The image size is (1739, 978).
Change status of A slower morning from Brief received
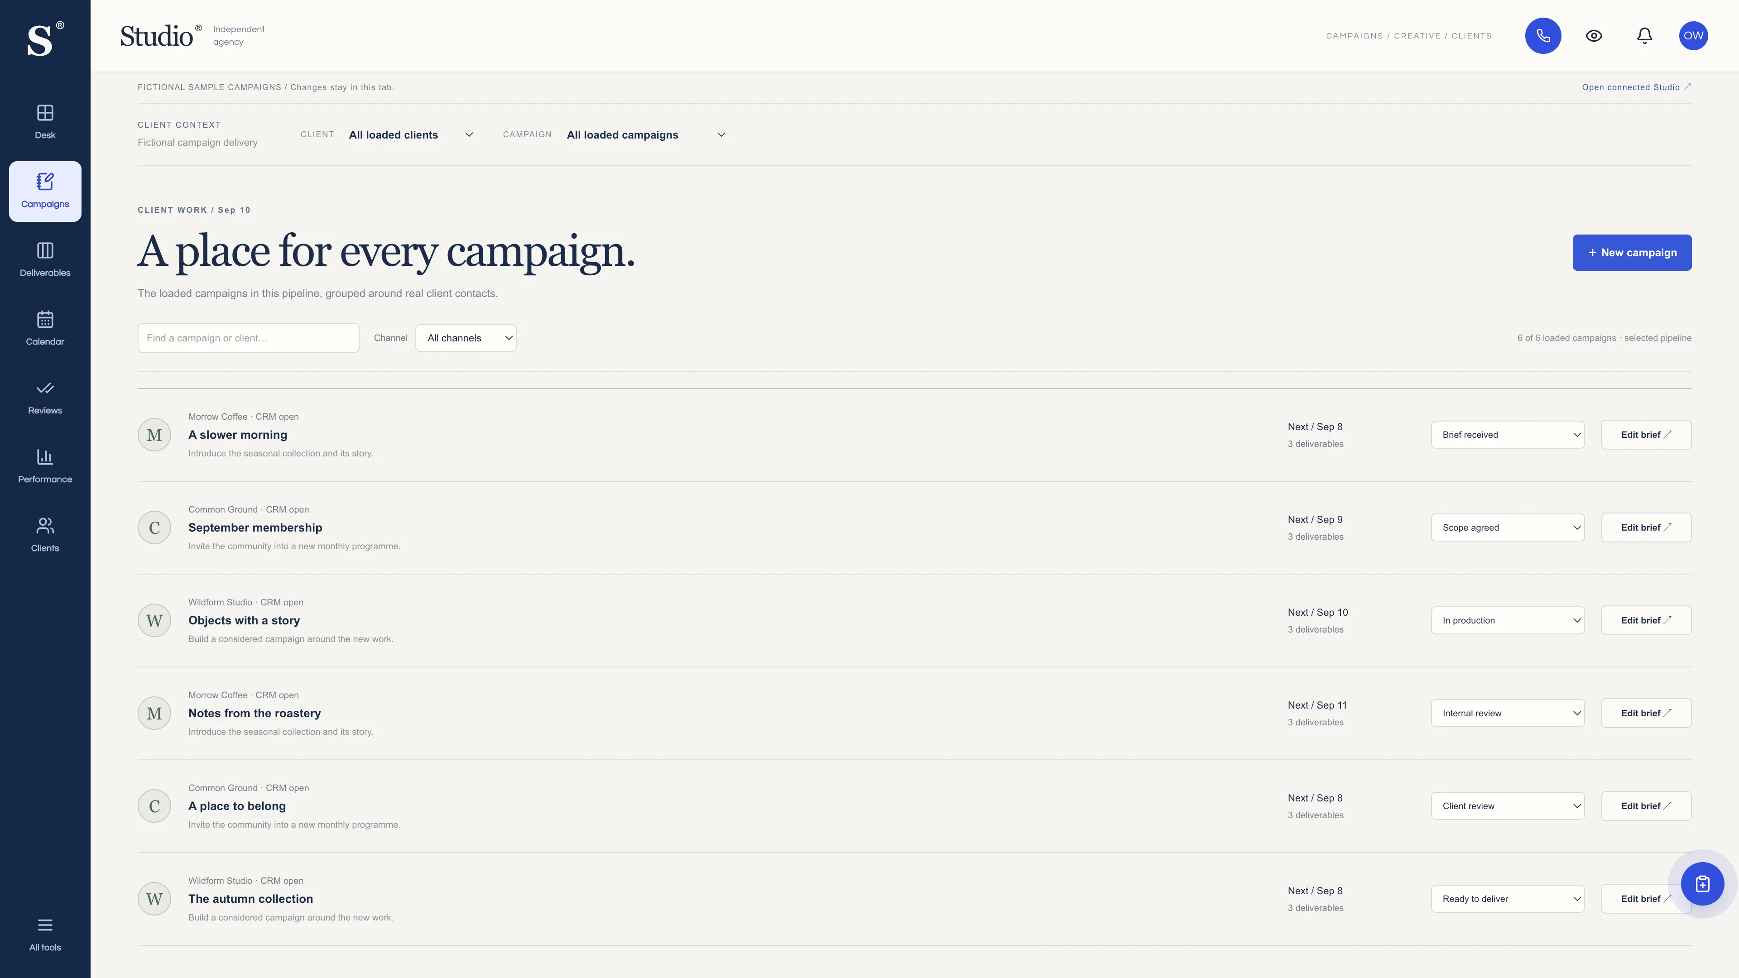pos(1508,435)
